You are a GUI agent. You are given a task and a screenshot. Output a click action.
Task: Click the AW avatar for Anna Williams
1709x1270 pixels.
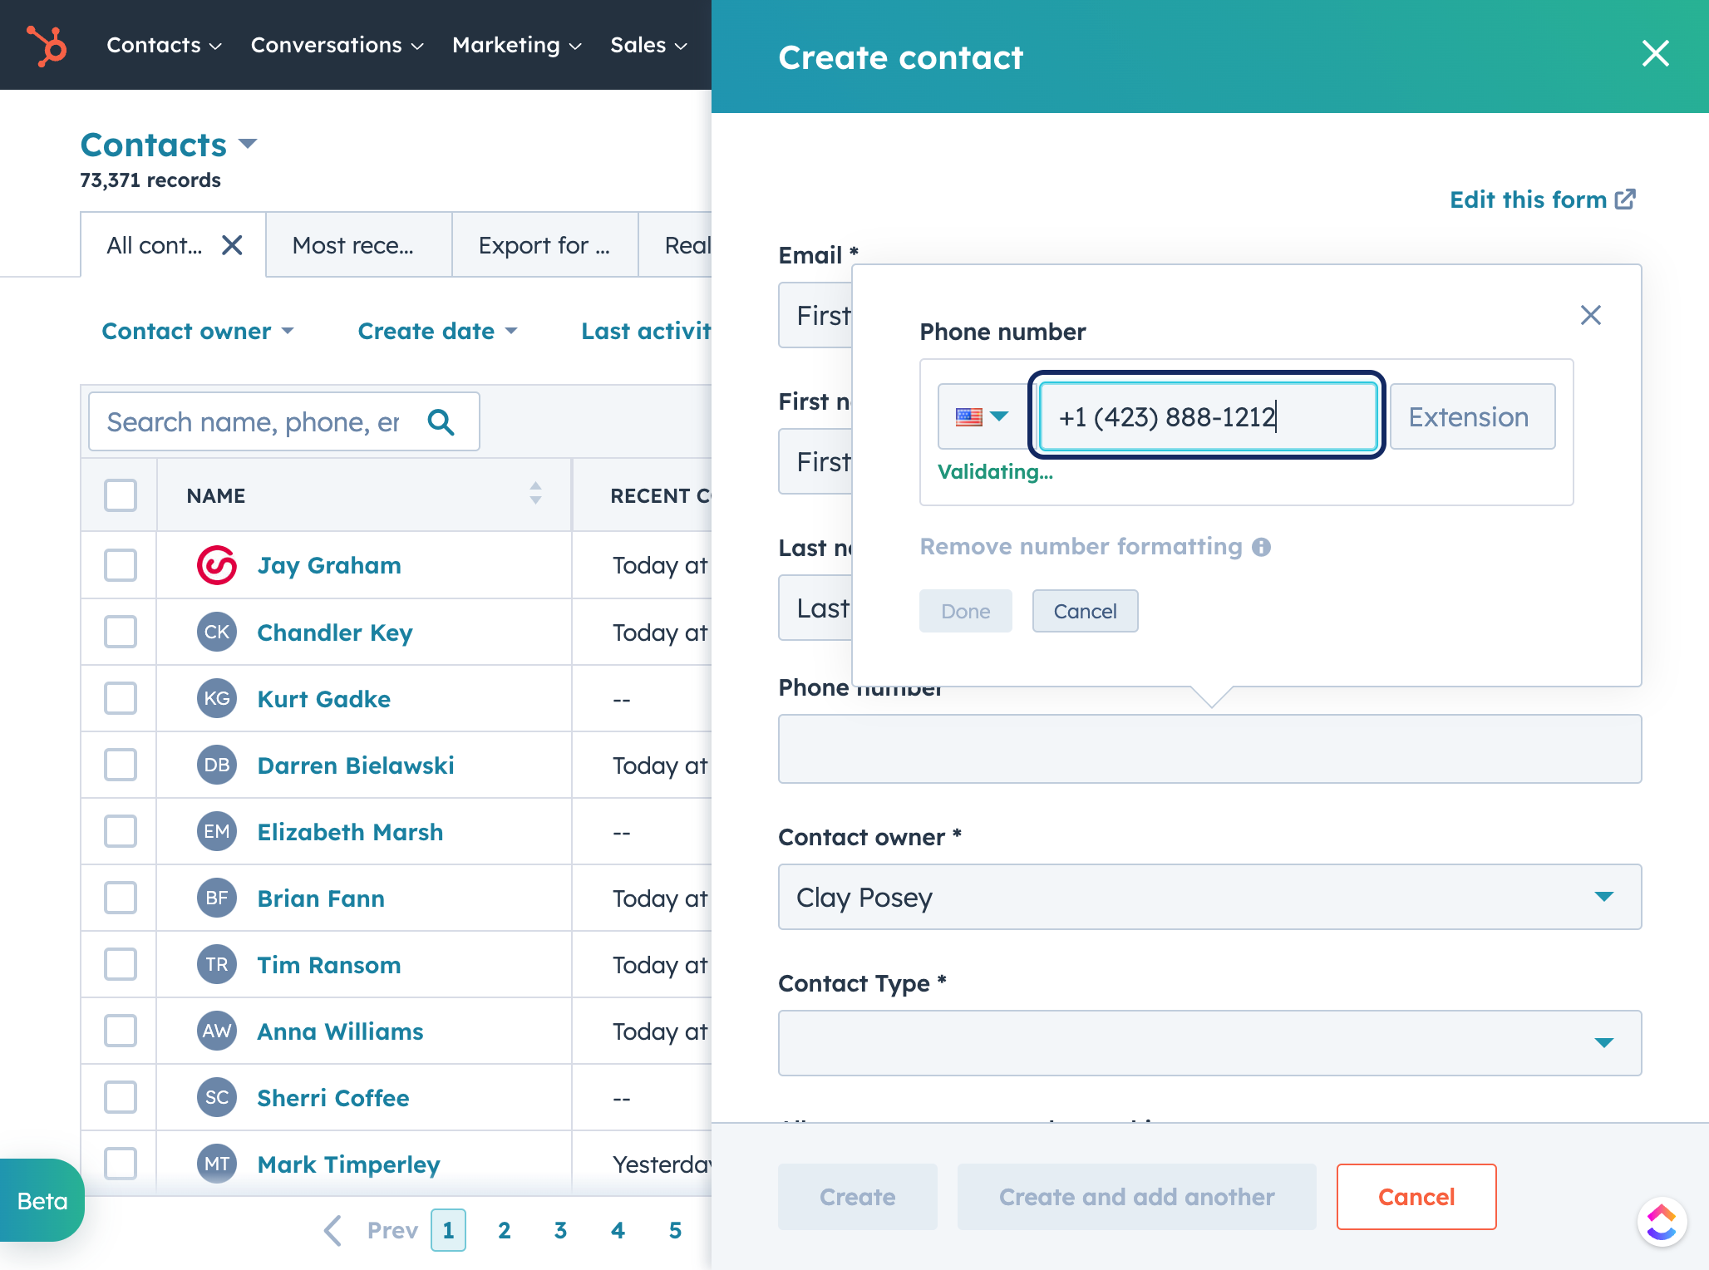217,1031
